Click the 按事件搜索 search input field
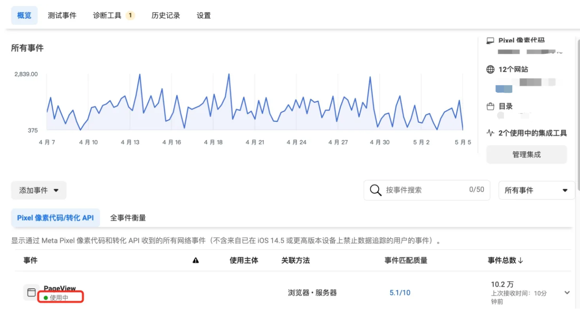Image resolution: width=580 pixels, height=314 pixels. [x=418, y=190]
